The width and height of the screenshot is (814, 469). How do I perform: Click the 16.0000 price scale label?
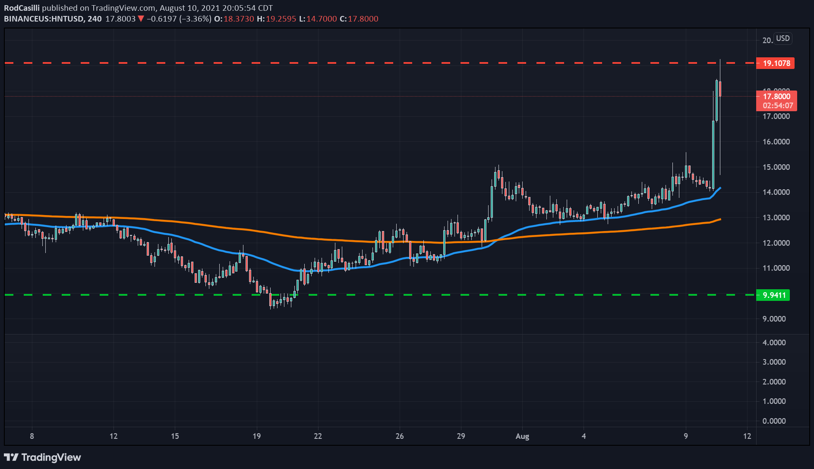[776, 142]
